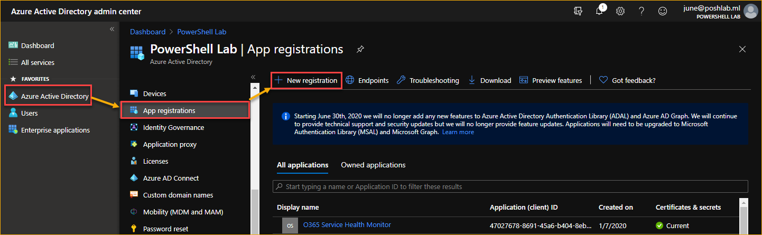Sort by the Display name column header

pyautogui.click(x=298, y=207)
